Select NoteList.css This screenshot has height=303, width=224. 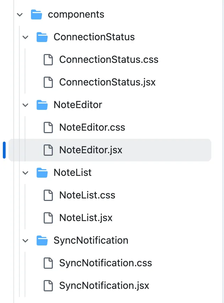pos(86,195)
